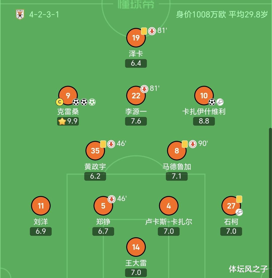
Task: Click 马德鲁加's 7.1 rating badge
Action: tap(177, 176)
